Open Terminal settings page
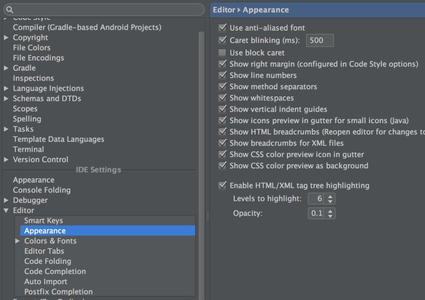 (29, 149)
